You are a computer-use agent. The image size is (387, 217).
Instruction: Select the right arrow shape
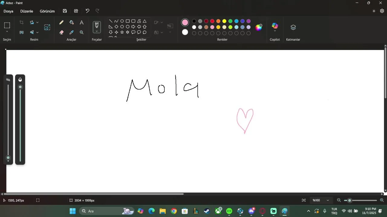coord(133,27)
